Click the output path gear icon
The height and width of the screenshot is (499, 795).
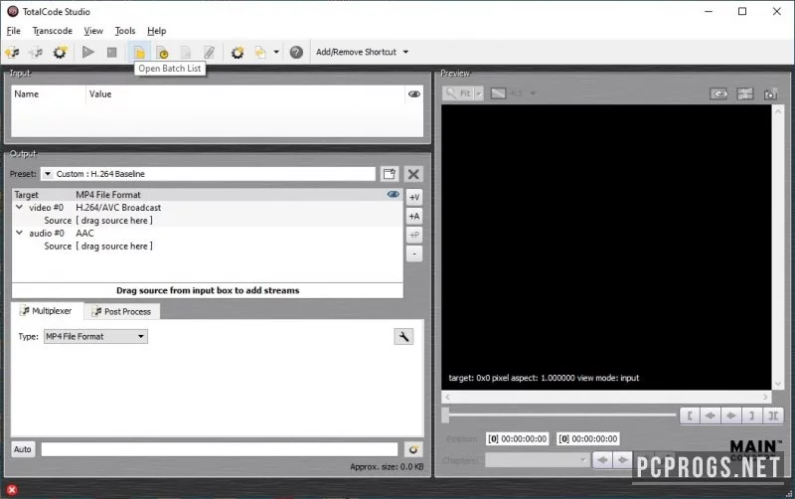pos(413,449)
